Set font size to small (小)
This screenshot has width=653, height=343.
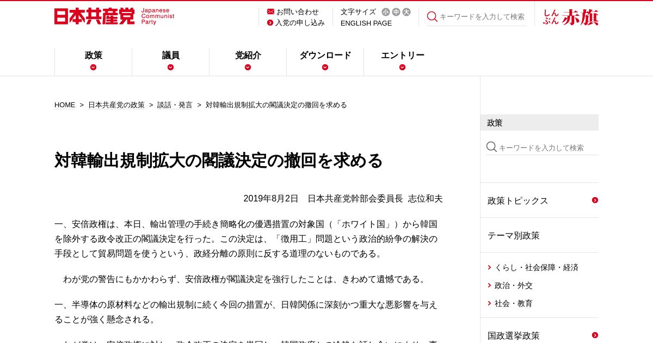pyautogui.click(x=386, y=12)
